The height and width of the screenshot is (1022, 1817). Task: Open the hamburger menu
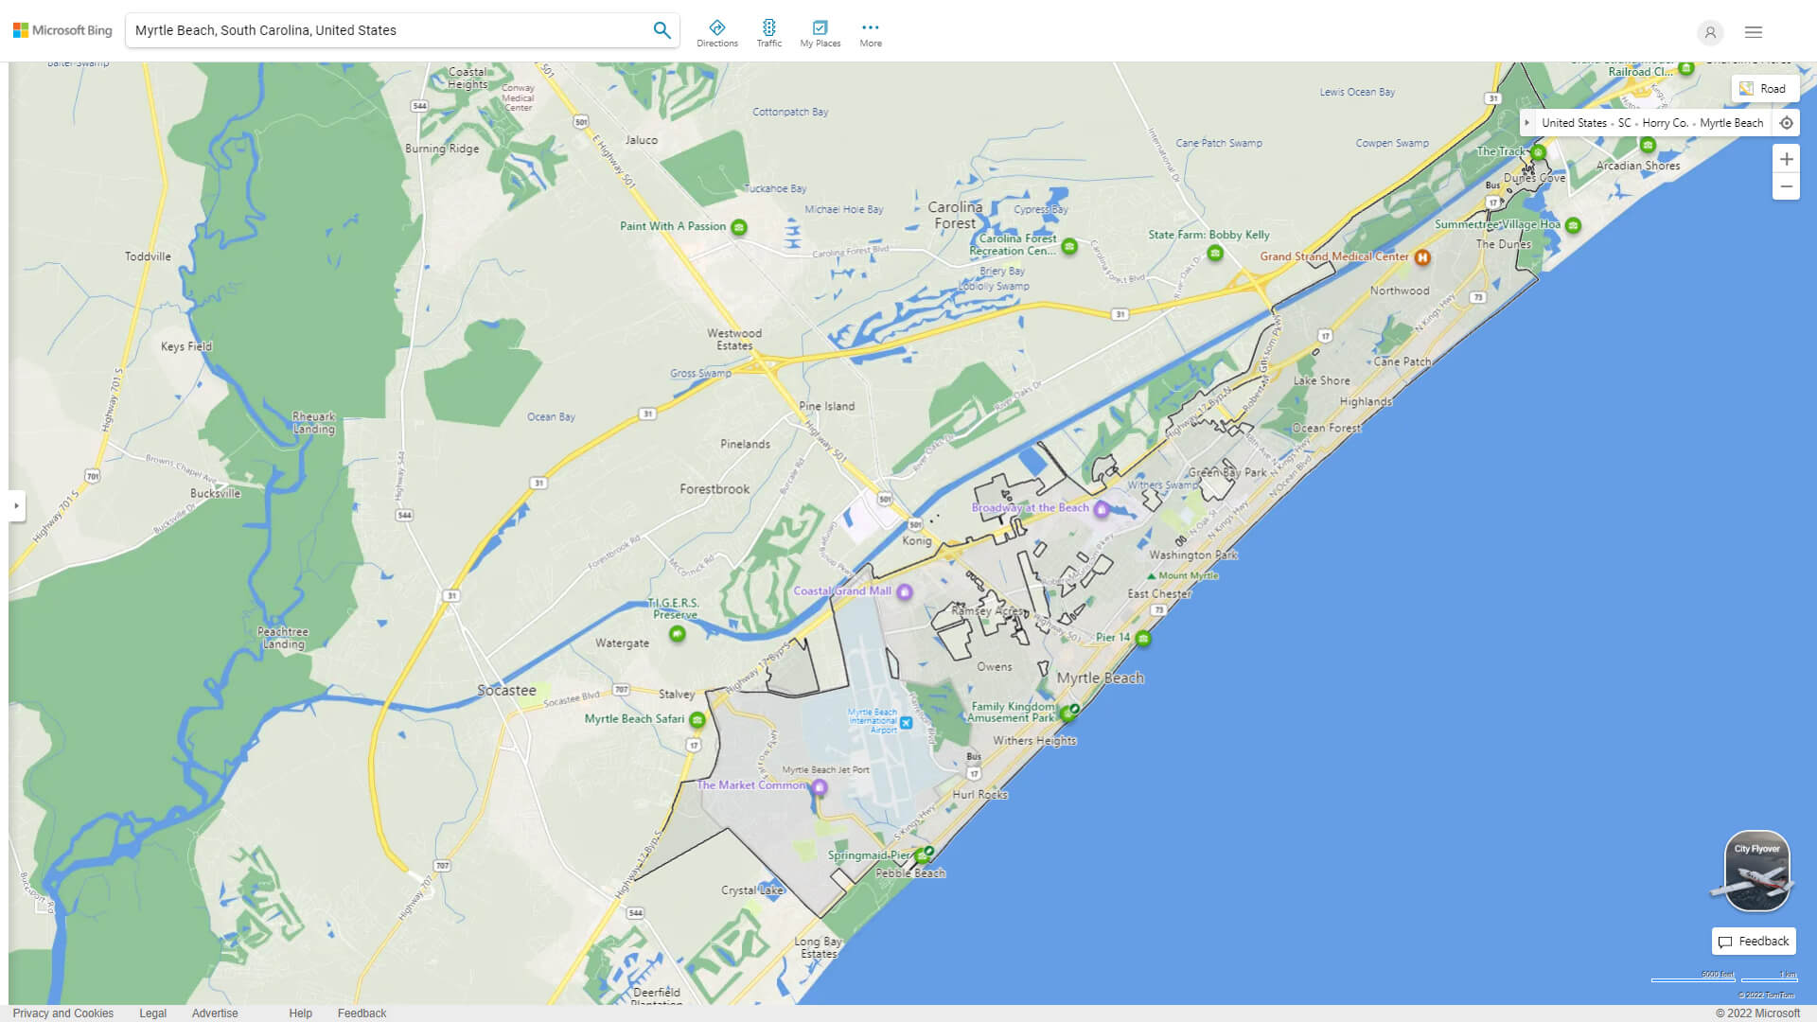(x=1753, y=32)
